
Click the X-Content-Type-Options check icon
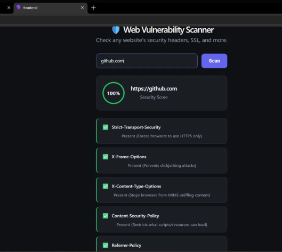click(x=106, y=186)
